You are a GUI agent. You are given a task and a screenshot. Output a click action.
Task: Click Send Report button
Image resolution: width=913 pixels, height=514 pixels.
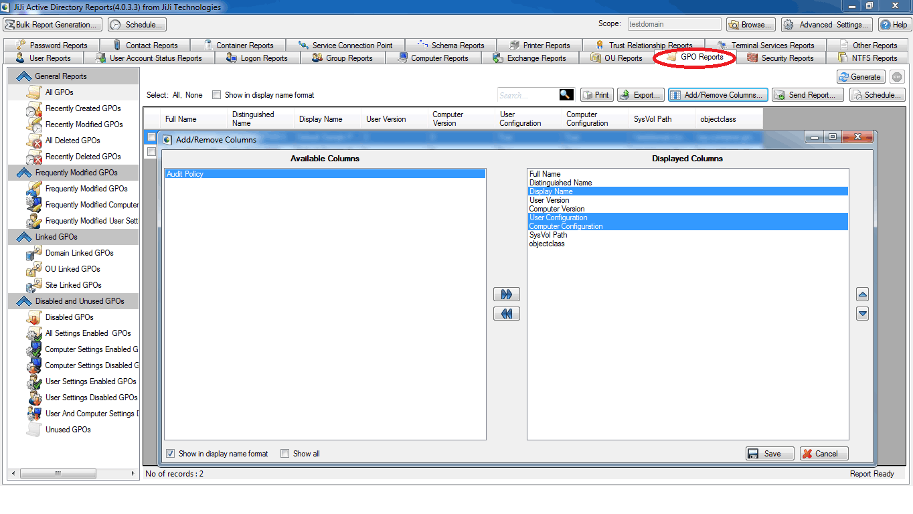pos(808,95)
